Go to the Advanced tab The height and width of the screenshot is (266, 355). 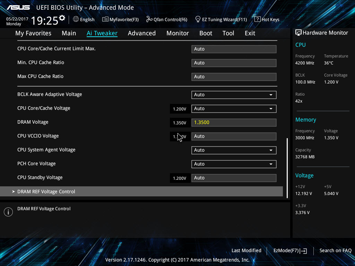(x=142, y=33)
